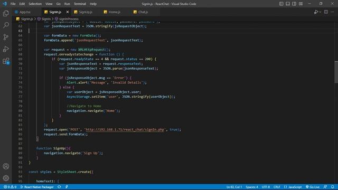Click the 'AsyncStorage.setItem' code line
Screen dimensions: 338x190
coord(121,97)
